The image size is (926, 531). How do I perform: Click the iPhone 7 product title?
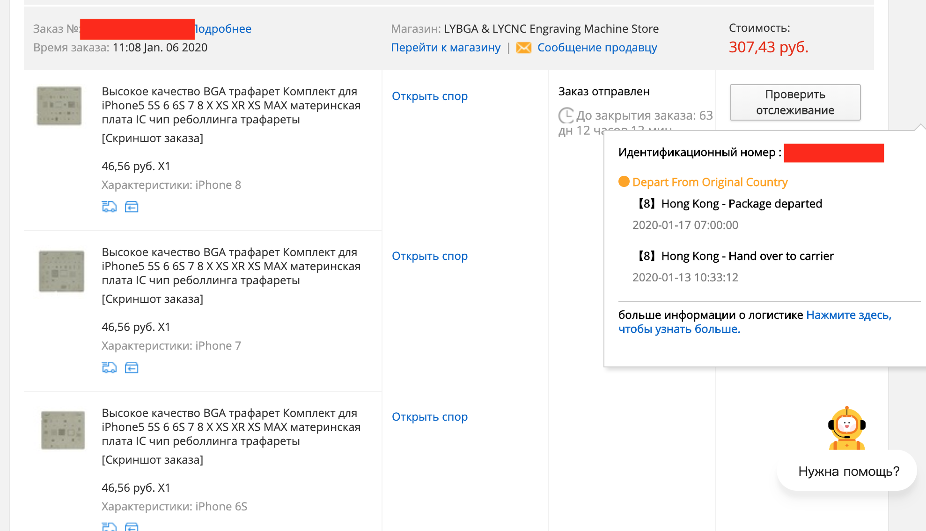tap(231, 266)
